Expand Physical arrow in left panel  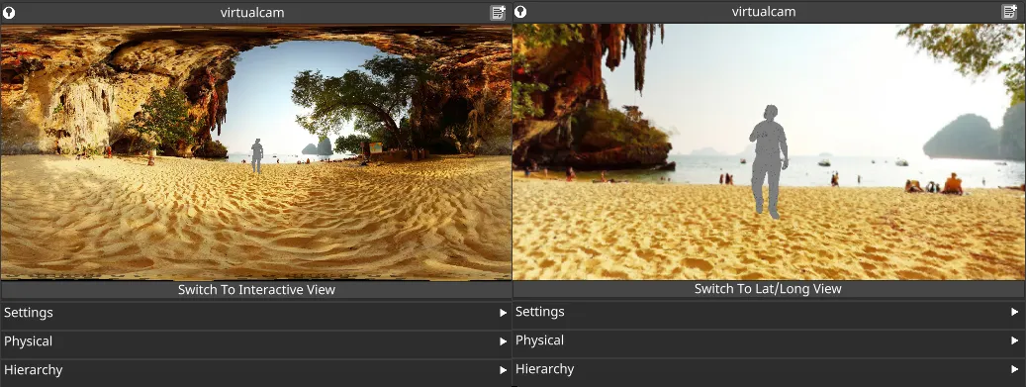point(504,341)
